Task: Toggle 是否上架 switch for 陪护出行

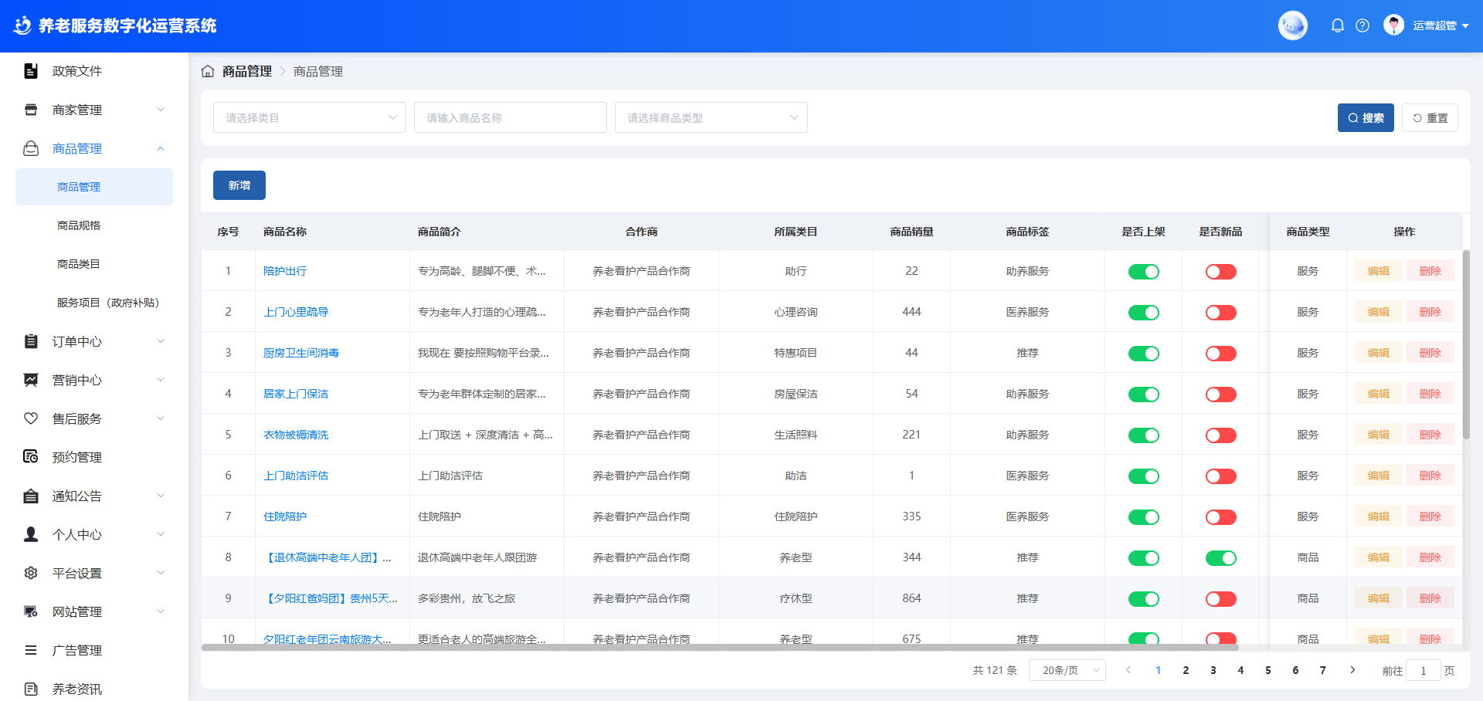Action: tap(1143, 272)
